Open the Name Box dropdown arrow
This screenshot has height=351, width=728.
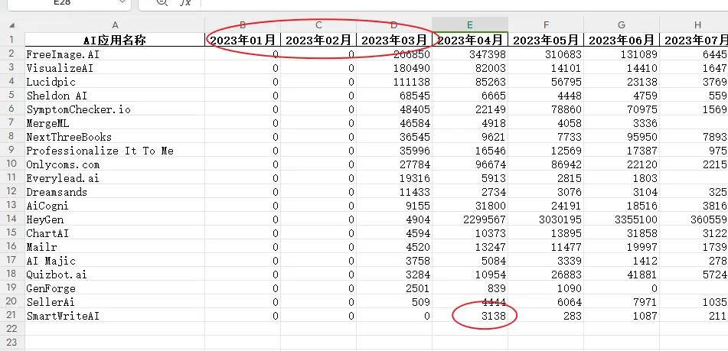click(122, 2)
